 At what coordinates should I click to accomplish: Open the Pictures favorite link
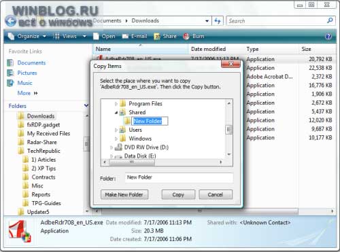pyautogui.click(x=27, y=73)
